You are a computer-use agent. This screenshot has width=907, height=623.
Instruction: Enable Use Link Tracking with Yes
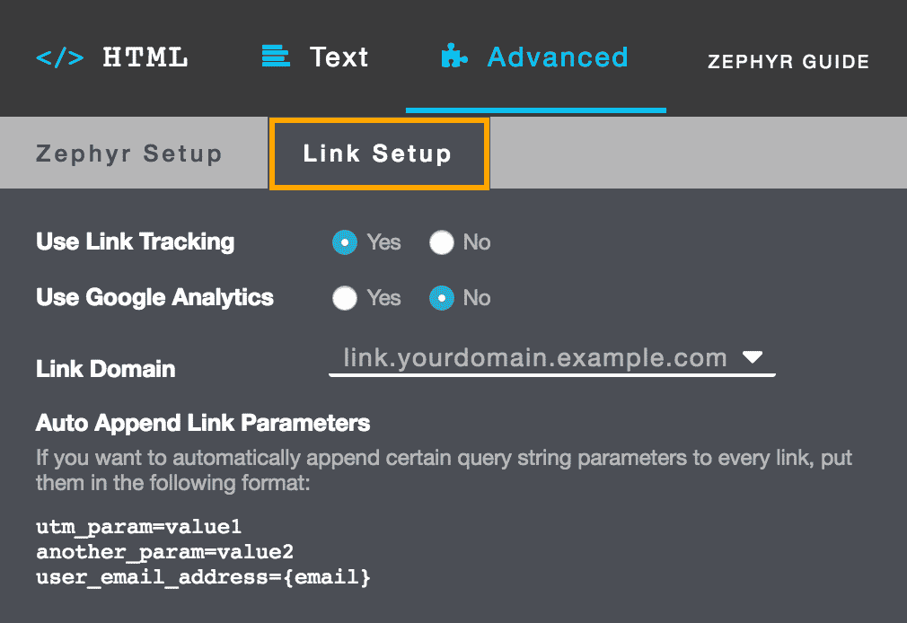click(x=345, y=242)
